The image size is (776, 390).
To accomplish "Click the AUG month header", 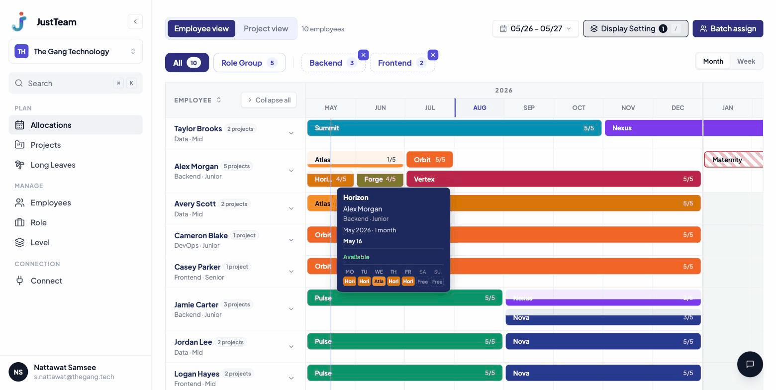I will click(480, 107).
